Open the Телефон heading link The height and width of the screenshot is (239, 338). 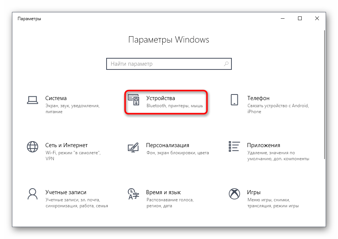tap(258, 98)
